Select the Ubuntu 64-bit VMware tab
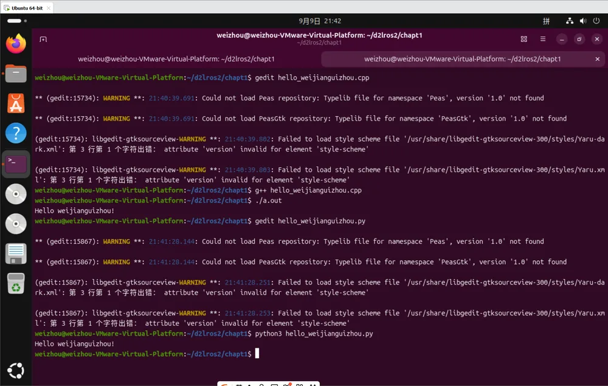Image resolution: width=608 pixels, height=386 pixels. coord(27,8)
